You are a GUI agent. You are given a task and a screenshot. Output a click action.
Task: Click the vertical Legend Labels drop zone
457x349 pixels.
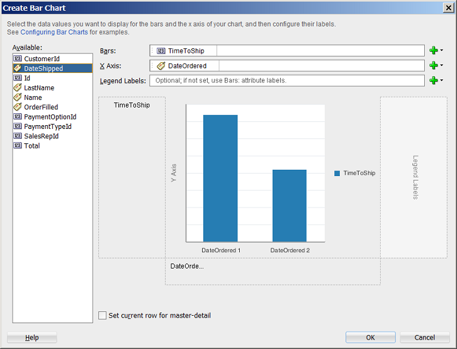(x=414, y=177)
